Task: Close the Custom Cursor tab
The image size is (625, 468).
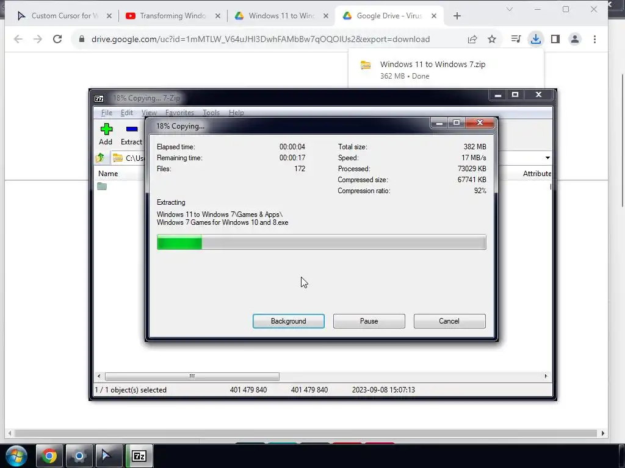Action: tap(109, 16)
